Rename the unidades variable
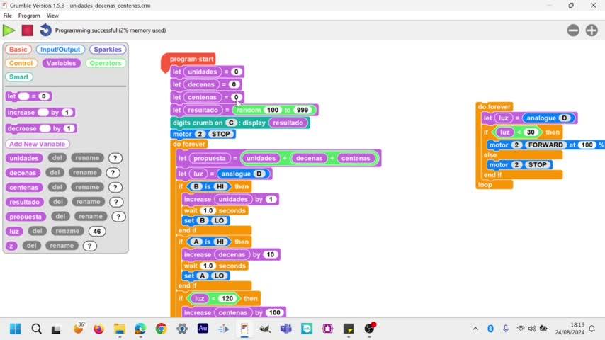The height and width of the screenshot is (340, 605). click(x=87, y=158)
